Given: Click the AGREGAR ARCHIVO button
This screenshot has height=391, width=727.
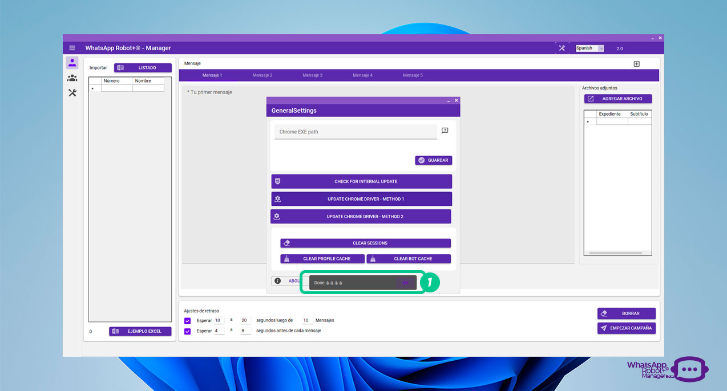Looking at the screenshot, I should pyautogui.click(x=618, y=99).
